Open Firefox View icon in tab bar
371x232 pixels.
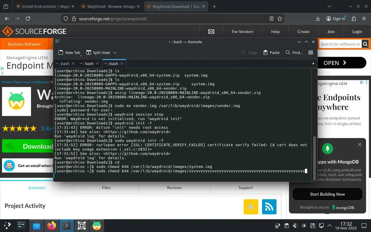click(x=6, y=6)
